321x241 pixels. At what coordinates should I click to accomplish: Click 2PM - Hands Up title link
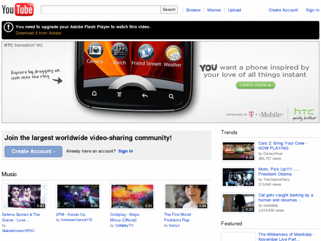point(71,214)
